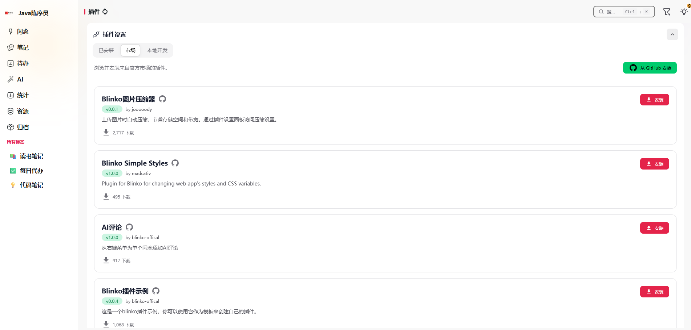Switch to the 已安装 tab
691x330 pixels.
[x=106, y=50]
